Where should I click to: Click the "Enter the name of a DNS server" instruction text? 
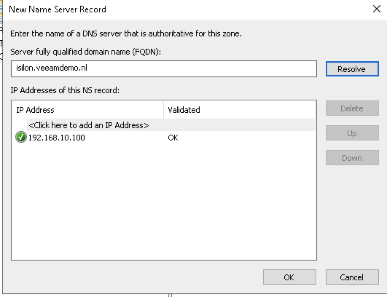(126, 34)
